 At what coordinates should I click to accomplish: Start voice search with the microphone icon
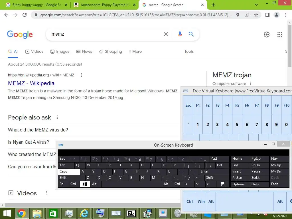[x=180, y=34]
